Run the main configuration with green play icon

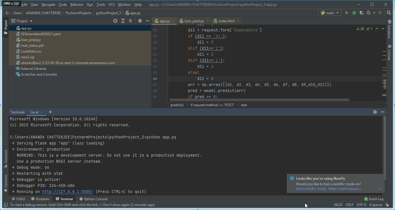(347, 13)
